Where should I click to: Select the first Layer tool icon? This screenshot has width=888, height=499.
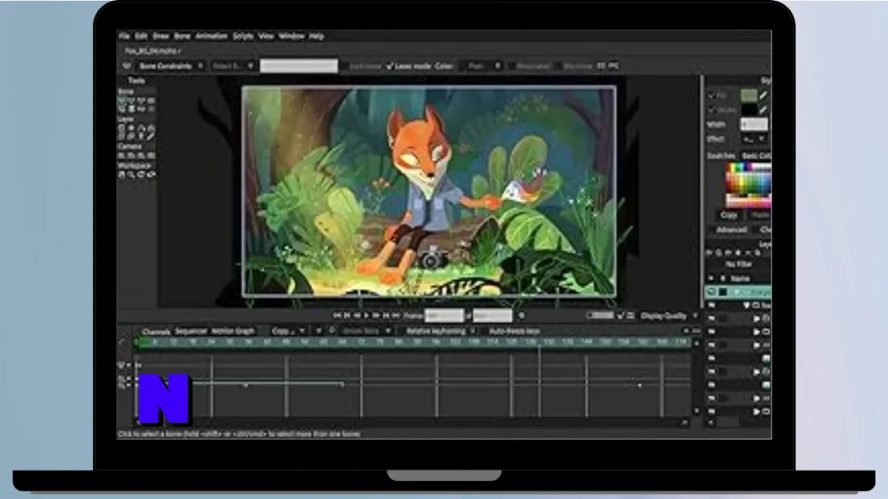(x=121, y=128)
